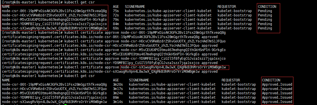This screenshot has width=317, height=105.
Task: Click 'Approved,Issued' in the 3m17s row
Action: (x=277, y=89)
